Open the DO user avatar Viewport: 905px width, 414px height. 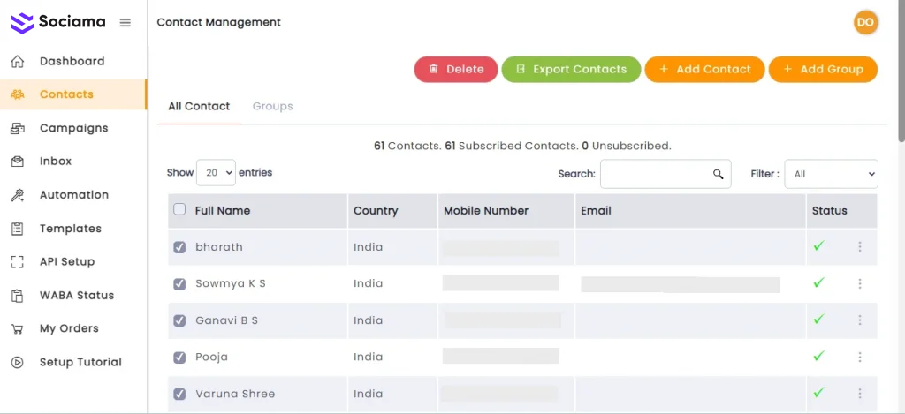pyautogui.click(x=865, y=22)
